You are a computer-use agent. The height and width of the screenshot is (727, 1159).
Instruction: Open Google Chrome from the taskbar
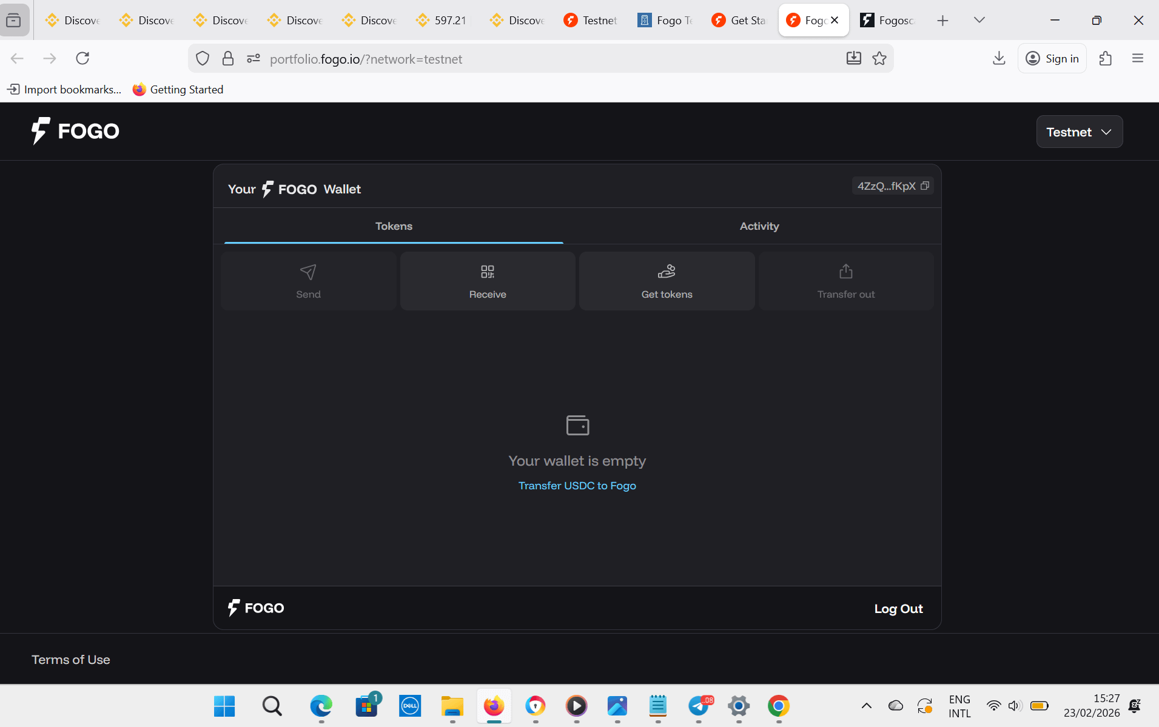pos(779,706)
